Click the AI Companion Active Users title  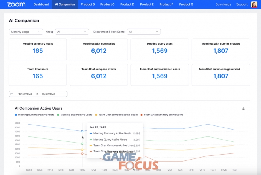(38, 108)
